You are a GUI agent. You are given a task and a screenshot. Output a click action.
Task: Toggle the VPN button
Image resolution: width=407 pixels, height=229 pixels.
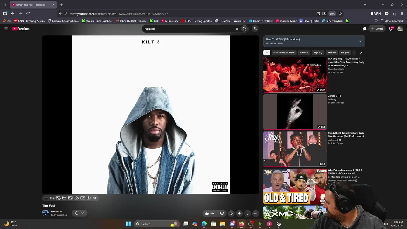coord(376,14)
